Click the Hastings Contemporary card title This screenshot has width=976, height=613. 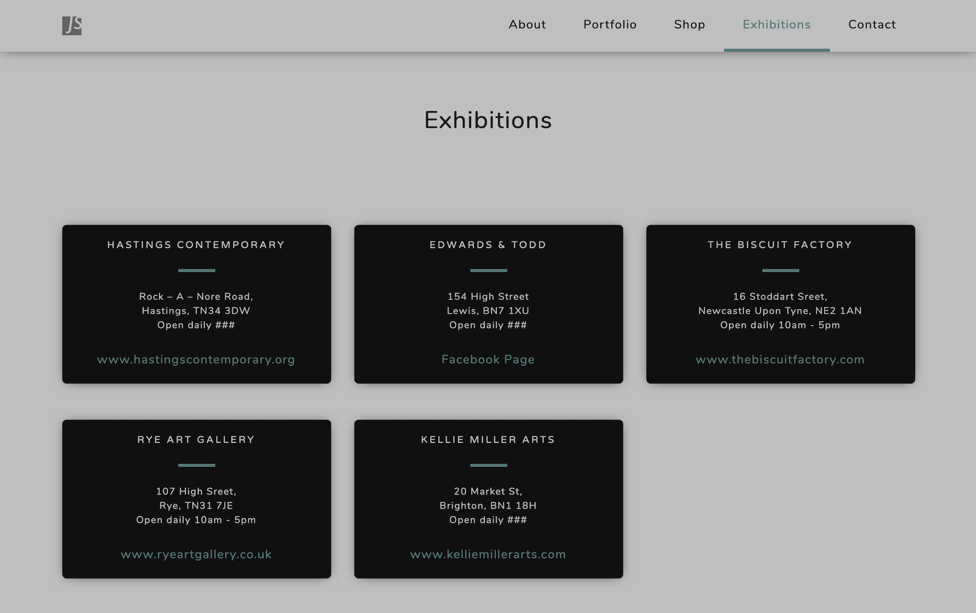(x=196, y=245)
